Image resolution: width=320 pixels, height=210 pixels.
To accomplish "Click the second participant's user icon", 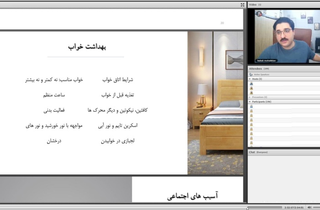I will point(252,110).
